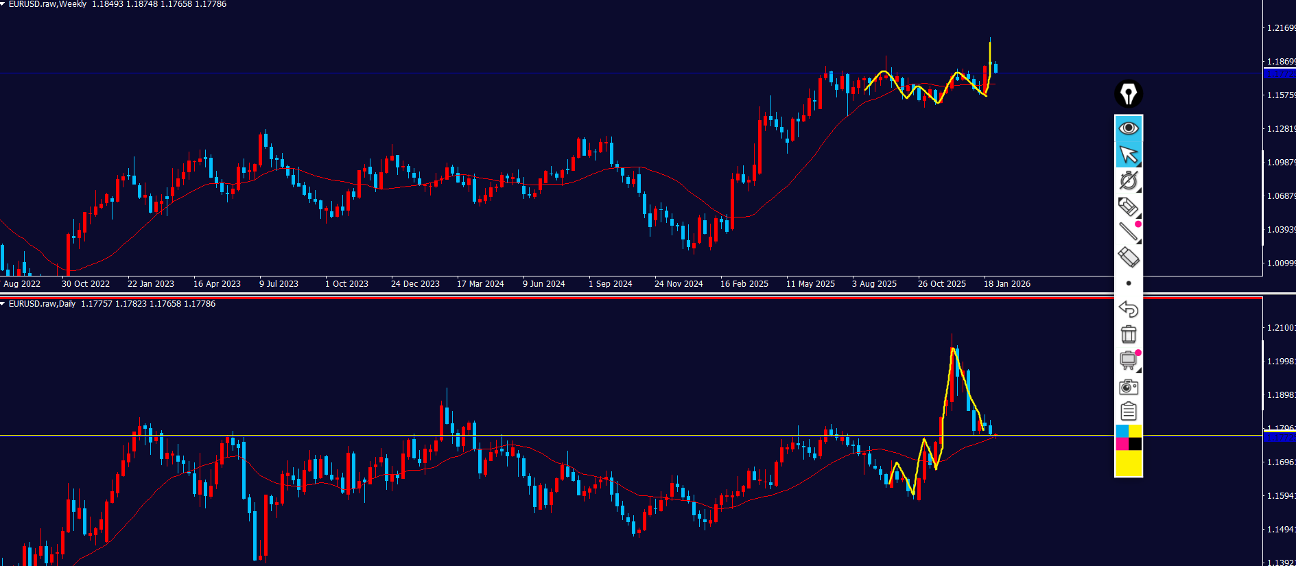Expand the triangle beside EURUSD.raw,Weekly title
Image resolution: width=1296 pixels, height=566 pixels.
click(3, 4)
